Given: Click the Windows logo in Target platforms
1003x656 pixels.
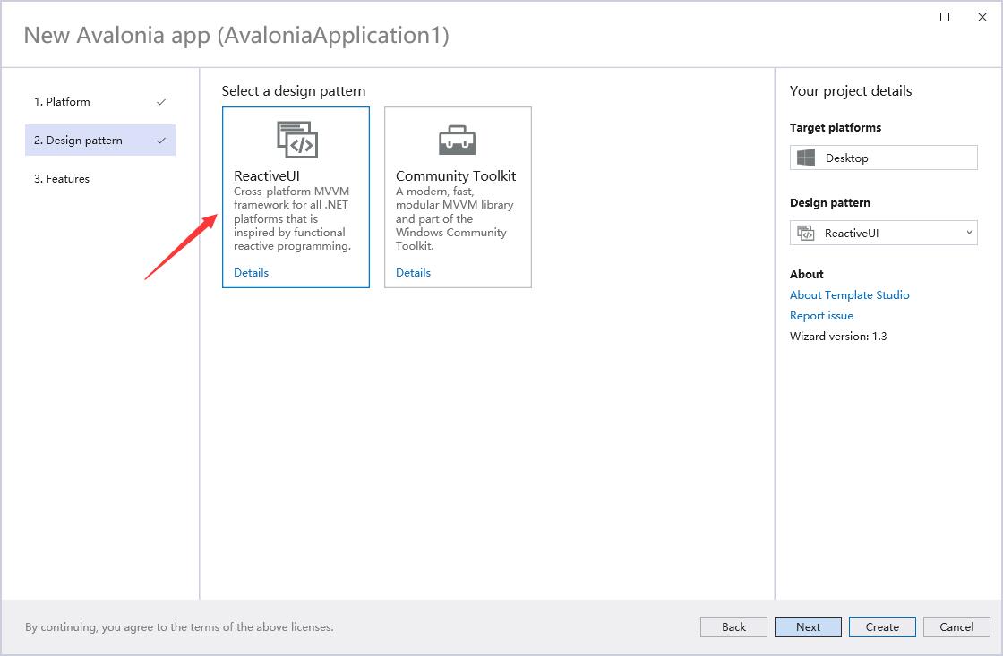Looking at the screenshot, I should tap(806, 158).
